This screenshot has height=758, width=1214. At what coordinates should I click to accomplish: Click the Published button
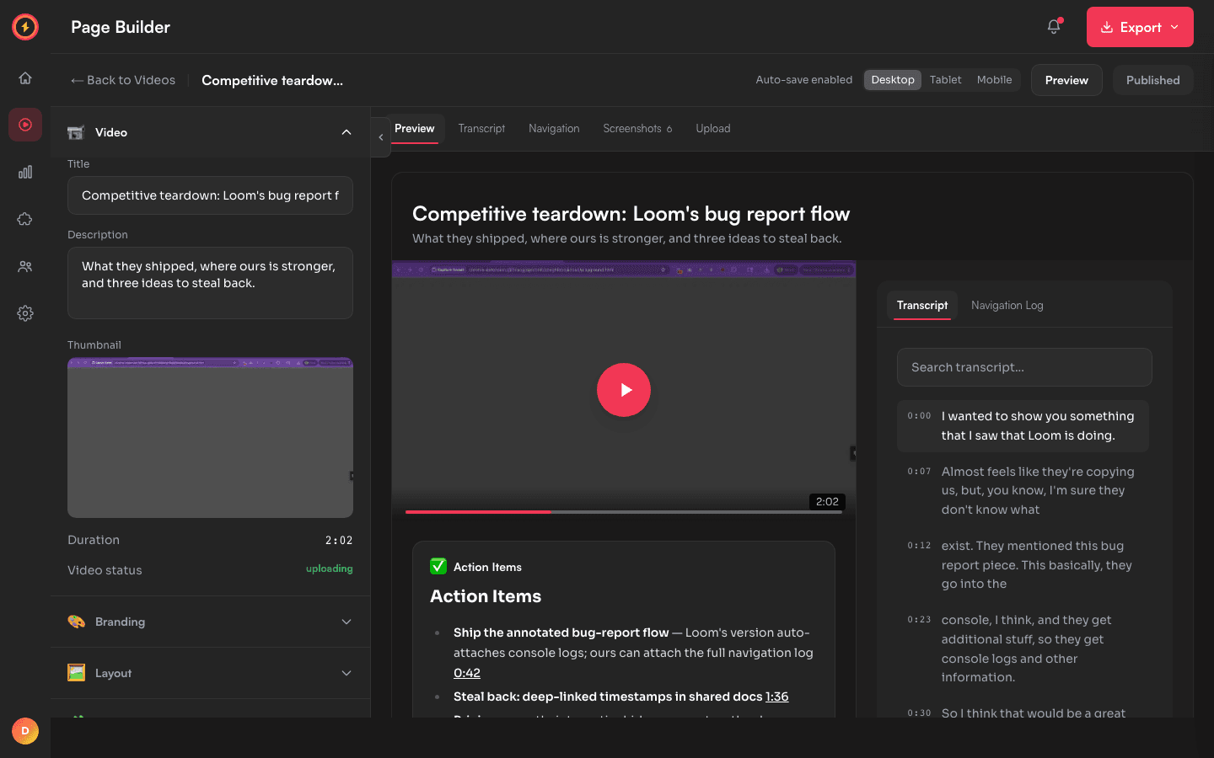(1153, 80)
